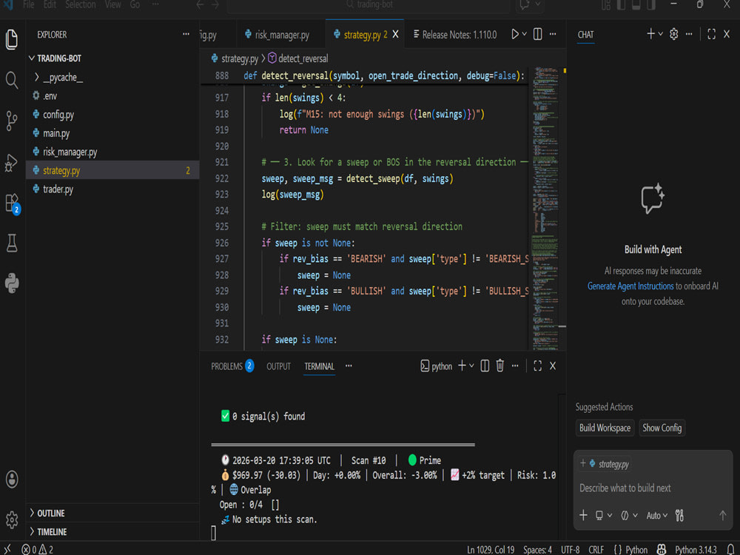Follow the Generate Agent Instructions link
740x555 pixels.
tap(630, 286)
